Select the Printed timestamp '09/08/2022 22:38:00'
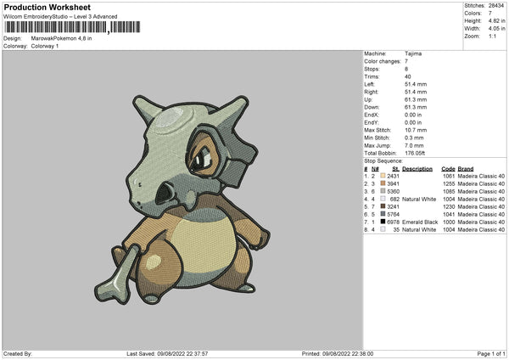This screenshot has height=360, width=509. 348,353
